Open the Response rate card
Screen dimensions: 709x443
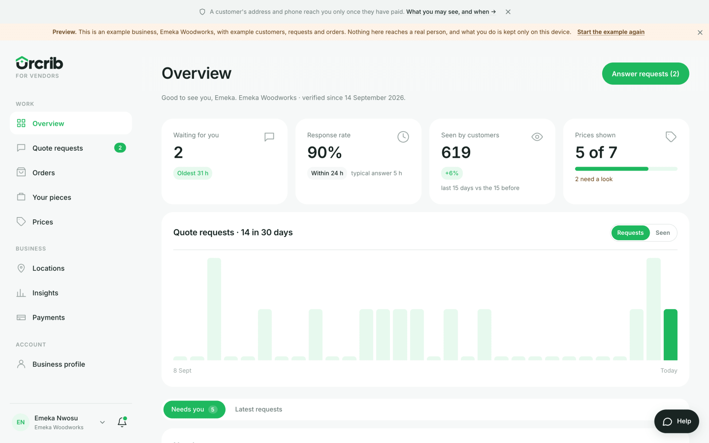click(358, 161)
